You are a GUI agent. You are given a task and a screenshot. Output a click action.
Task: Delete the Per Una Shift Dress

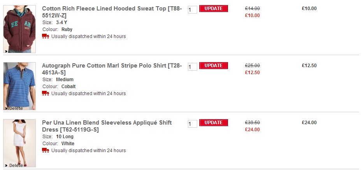pyautogui.click(x=16, y=165)
